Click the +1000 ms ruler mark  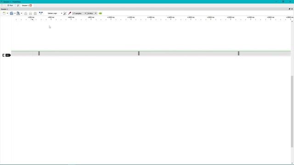point(111,17)
